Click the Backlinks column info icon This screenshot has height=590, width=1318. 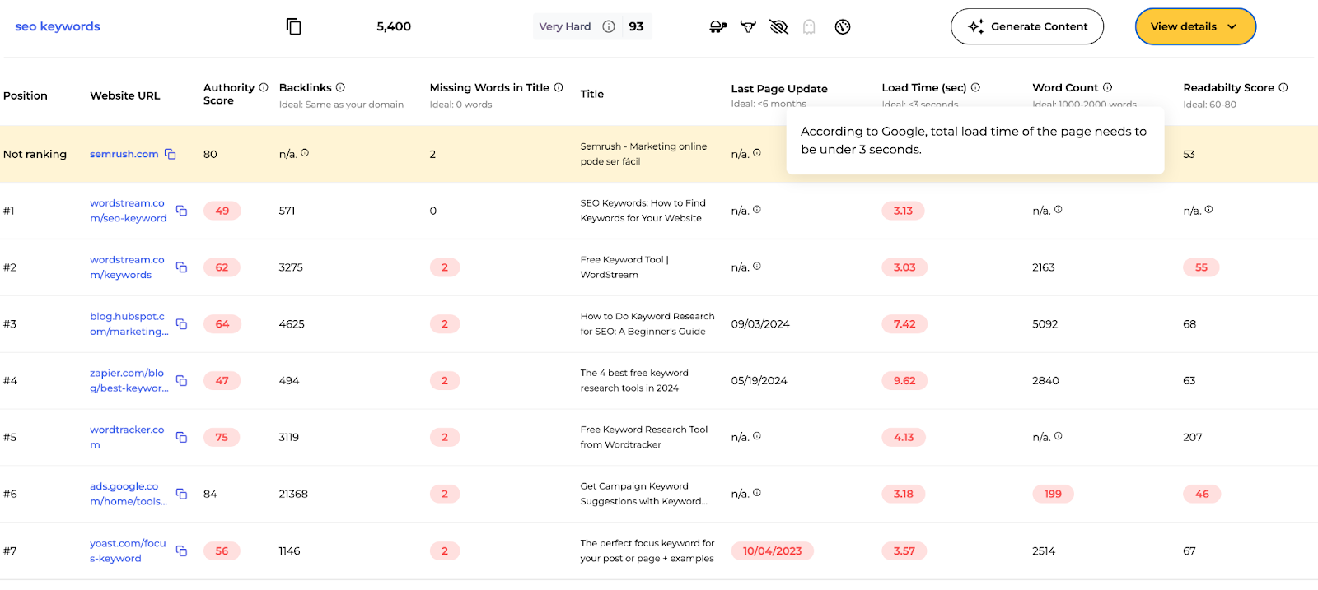(x=340, y=87)
